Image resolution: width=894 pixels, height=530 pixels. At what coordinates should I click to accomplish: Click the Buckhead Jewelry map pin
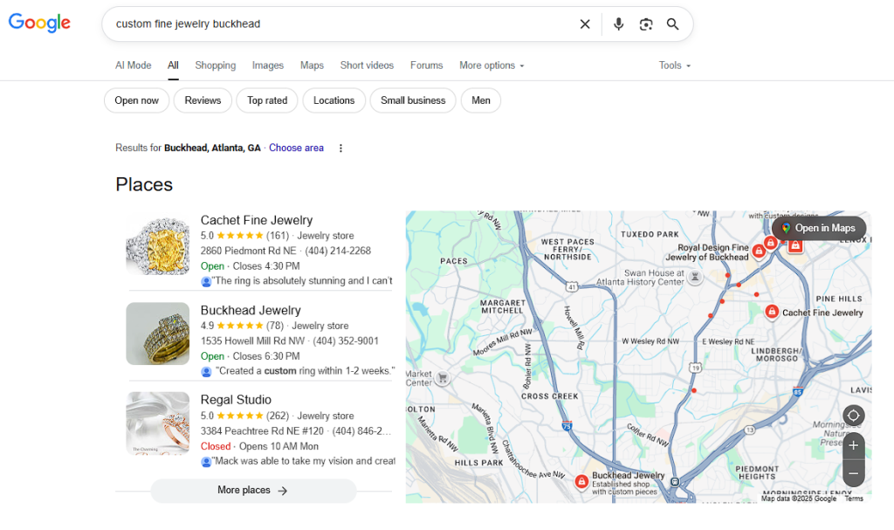[x=581, y=481]
